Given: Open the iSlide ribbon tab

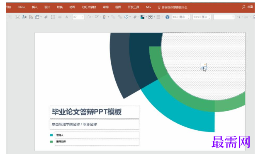Looking at the screenshot, I should click(22, 7).
